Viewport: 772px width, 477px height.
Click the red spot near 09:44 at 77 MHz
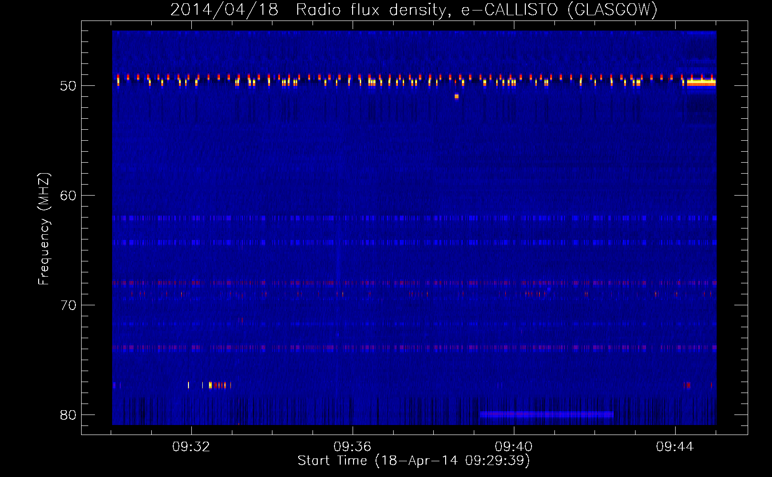[688, 385]
